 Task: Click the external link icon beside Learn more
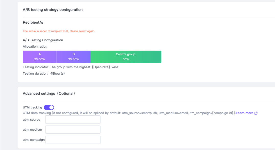(256, 113)
